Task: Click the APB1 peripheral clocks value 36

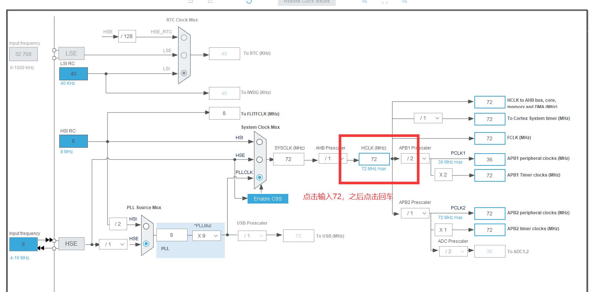Action: point(490,160)
